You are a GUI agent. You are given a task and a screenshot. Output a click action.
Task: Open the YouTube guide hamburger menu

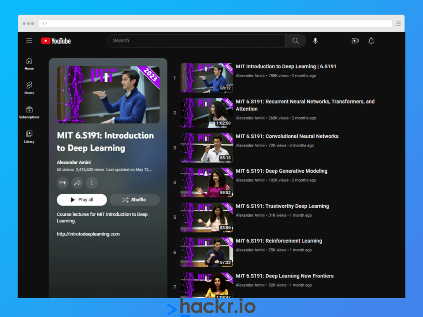pos(29,41)
